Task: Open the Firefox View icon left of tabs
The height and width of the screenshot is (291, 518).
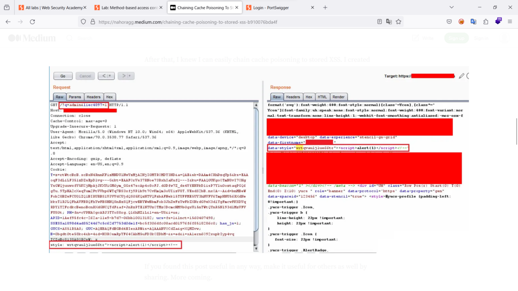Action: point(7,7)
